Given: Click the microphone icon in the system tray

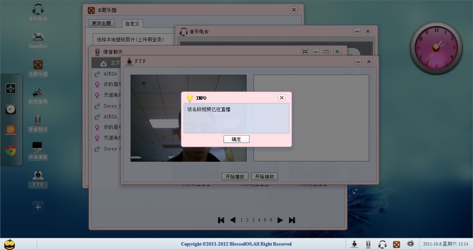Looking at the screenshot, I should pos(368,244).
